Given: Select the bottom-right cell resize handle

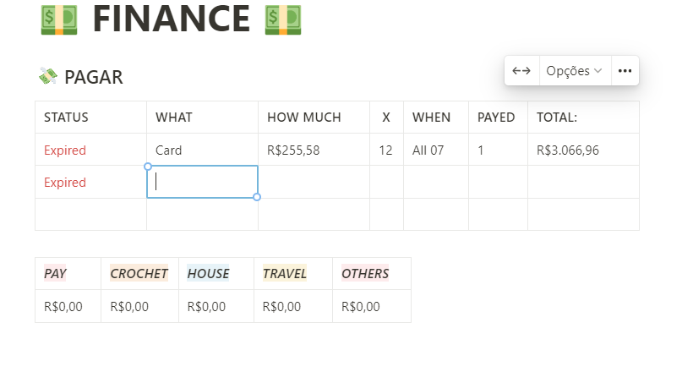Looking at the screenshot, I should tap(257, 197).
